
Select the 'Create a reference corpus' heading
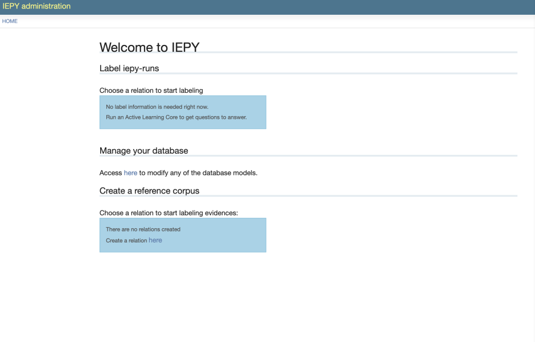tap(150, 191)
